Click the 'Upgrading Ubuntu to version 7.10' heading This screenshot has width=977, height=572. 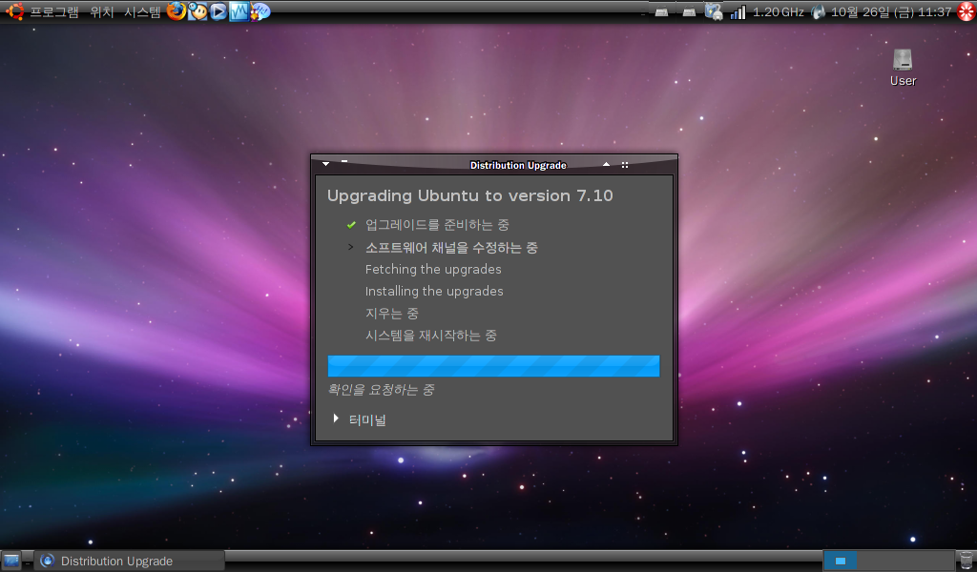469,195
